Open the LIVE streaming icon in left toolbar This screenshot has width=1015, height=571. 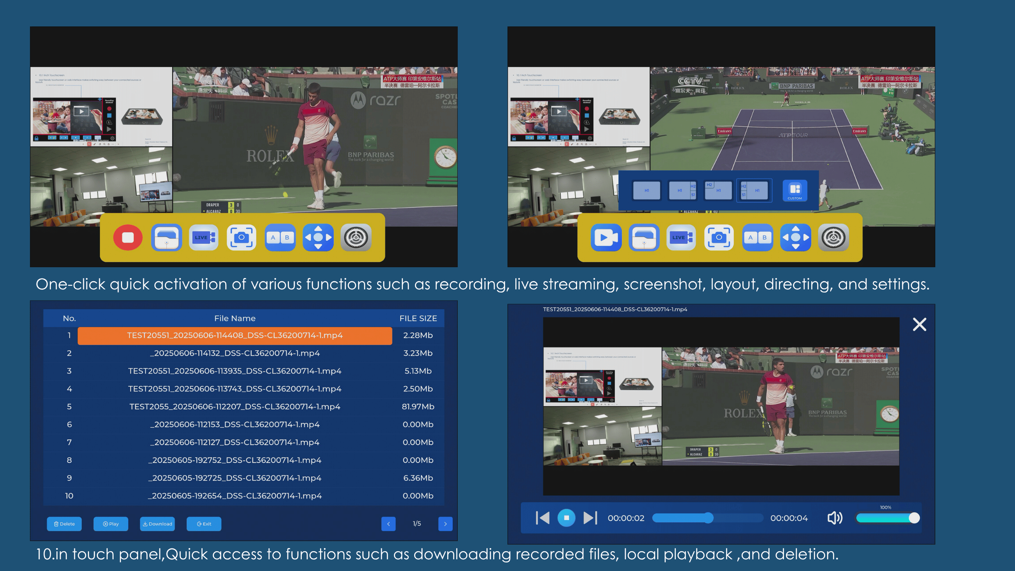coord(204,237)
